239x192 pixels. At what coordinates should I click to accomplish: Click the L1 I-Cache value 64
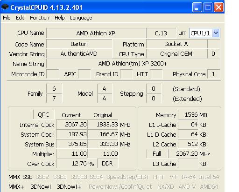coord(188,124)
